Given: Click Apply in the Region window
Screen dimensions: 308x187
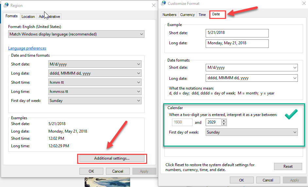Looking at the screenshot, I should tap(144, 171).
